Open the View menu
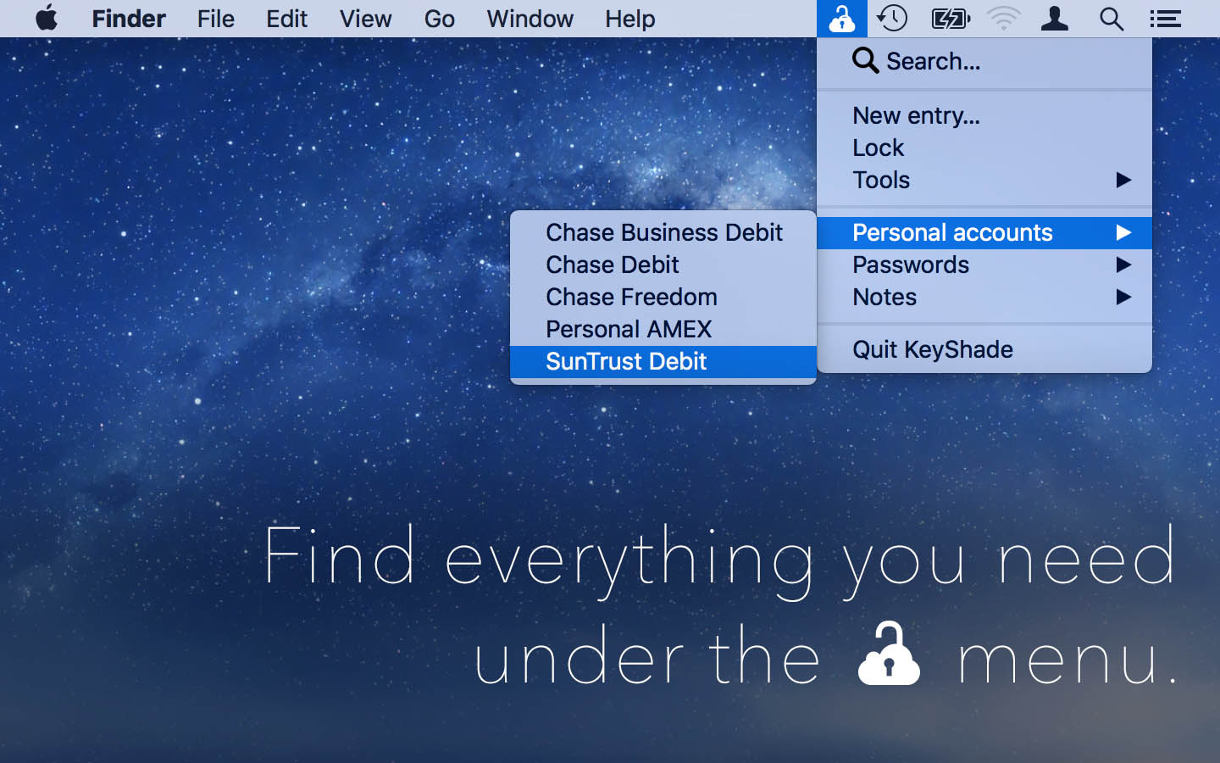Image resolution: width=1220 pixels, height=763 pixels. pyautogui.click(x=365, y=19)
